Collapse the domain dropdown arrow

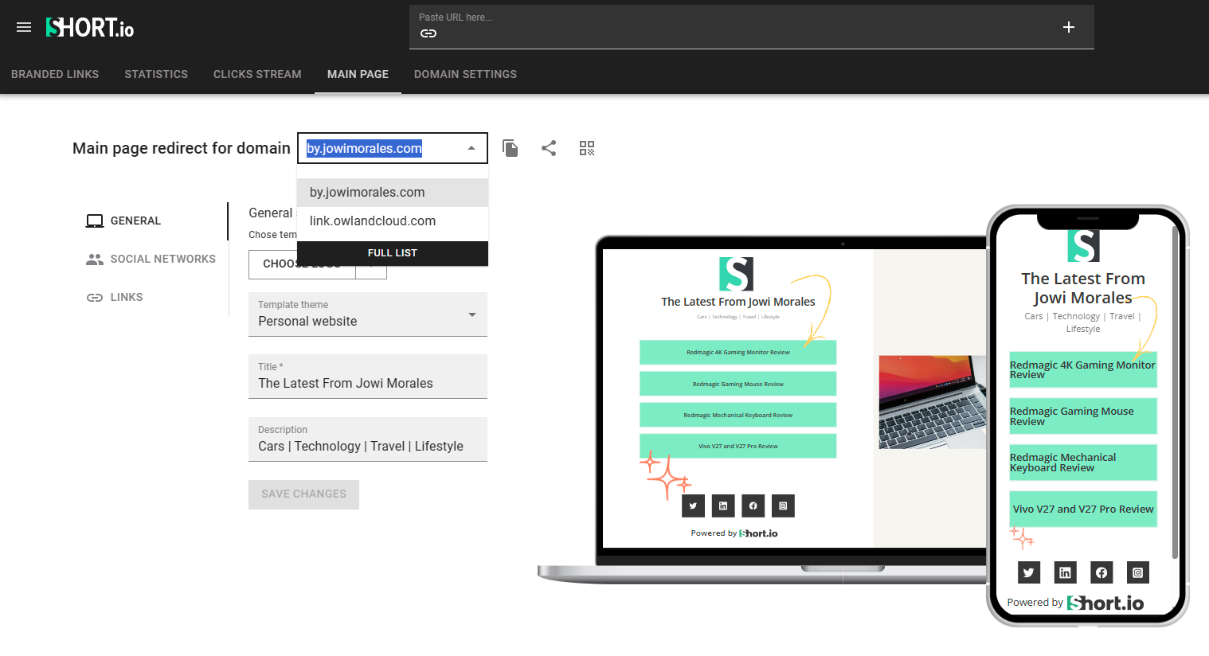[471, 148]
